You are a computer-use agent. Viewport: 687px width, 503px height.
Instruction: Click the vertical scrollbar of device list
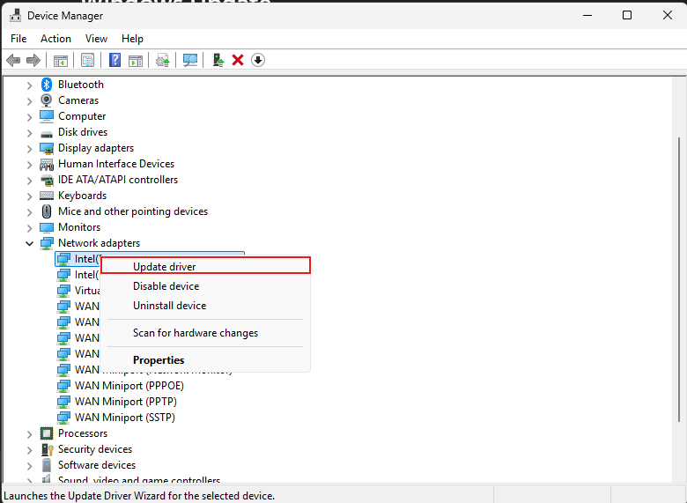point(678,264)
